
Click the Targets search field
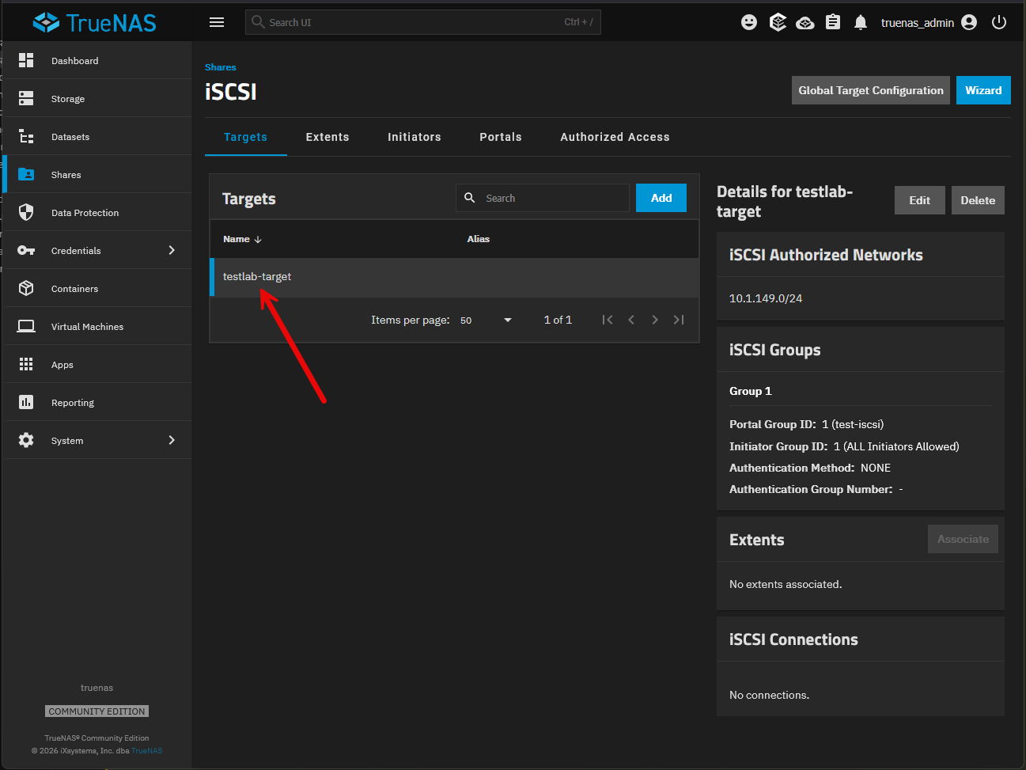pyautogui.click(x=543, y=198)
